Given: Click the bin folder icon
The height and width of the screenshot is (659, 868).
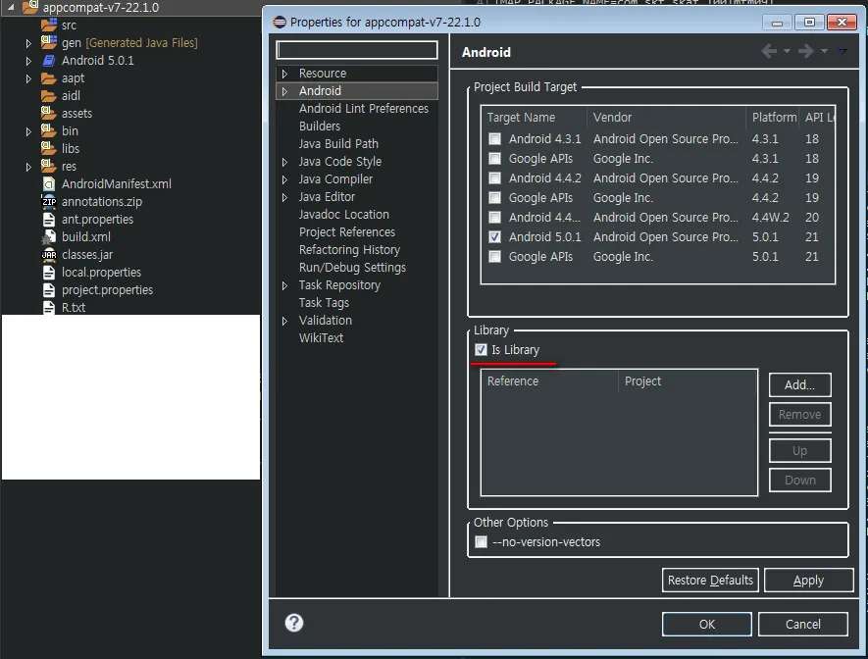Looking at the screenshot, I should click(49, 130).
